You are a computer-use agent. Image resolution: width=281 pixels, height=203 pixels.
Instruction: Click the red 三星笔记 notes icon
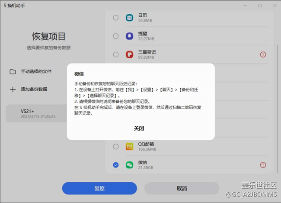coord(129,54)
